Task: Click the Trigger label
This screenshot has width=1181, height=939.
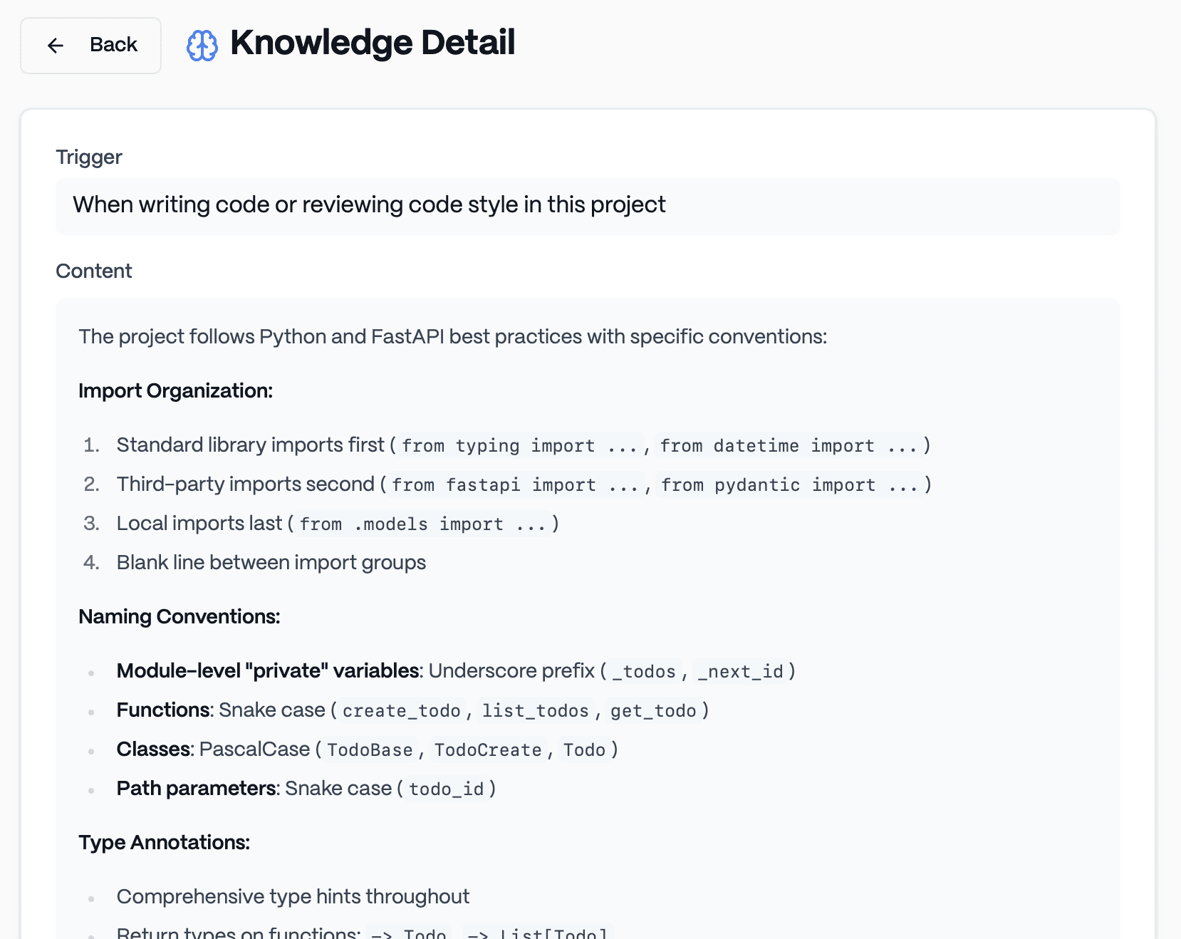Action: pos(89,157)
